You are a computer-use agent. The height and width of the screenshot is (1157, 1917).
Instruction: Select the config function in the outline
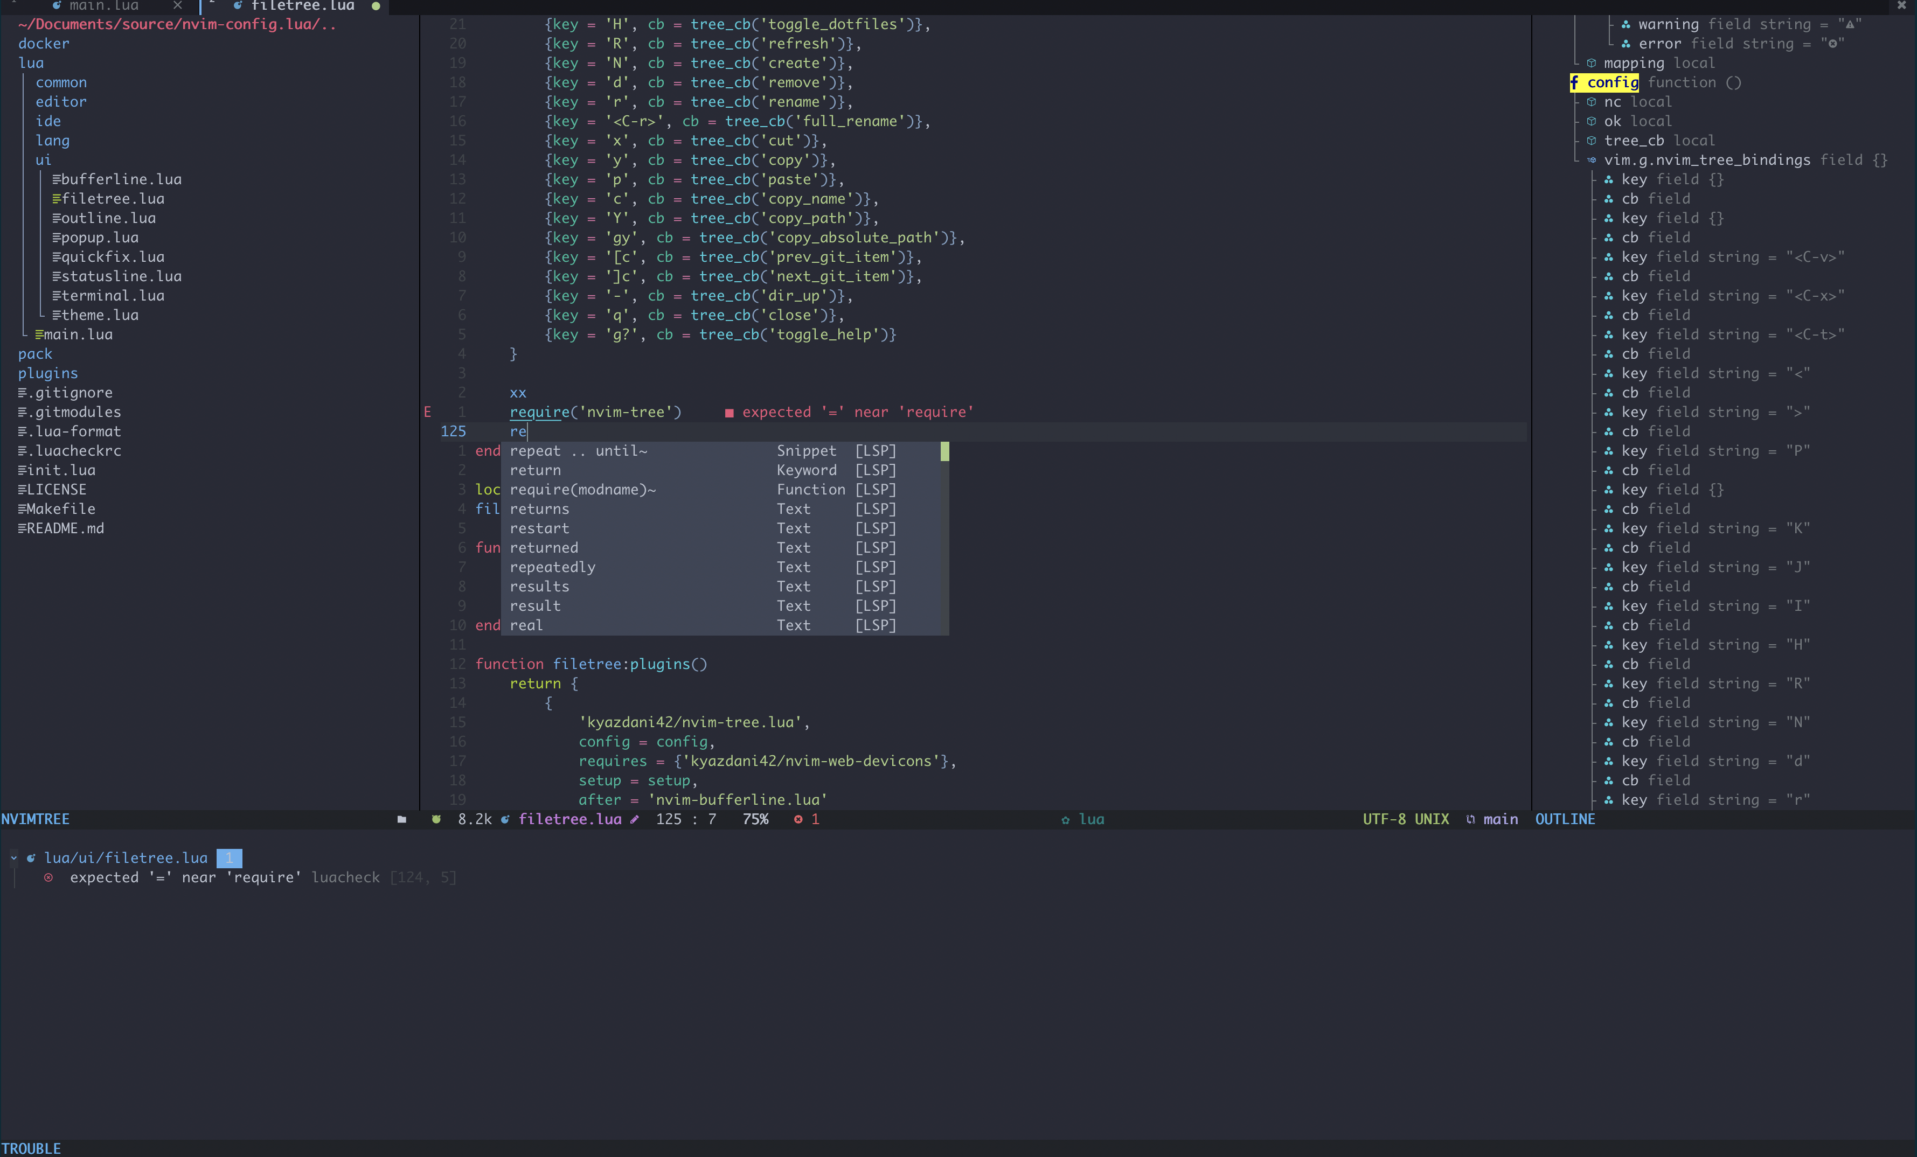tap(1613, 82)
